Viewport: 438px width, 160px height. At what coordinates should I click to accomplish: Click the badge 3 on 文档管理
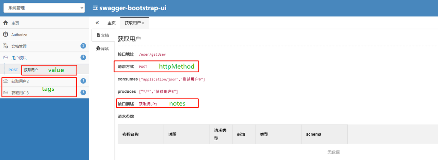(x=83, y=46)
